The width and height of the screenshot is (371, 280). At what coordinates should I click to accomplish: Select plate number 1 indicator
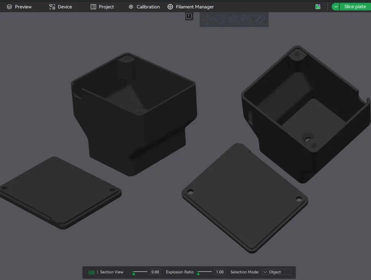[189, 16]
